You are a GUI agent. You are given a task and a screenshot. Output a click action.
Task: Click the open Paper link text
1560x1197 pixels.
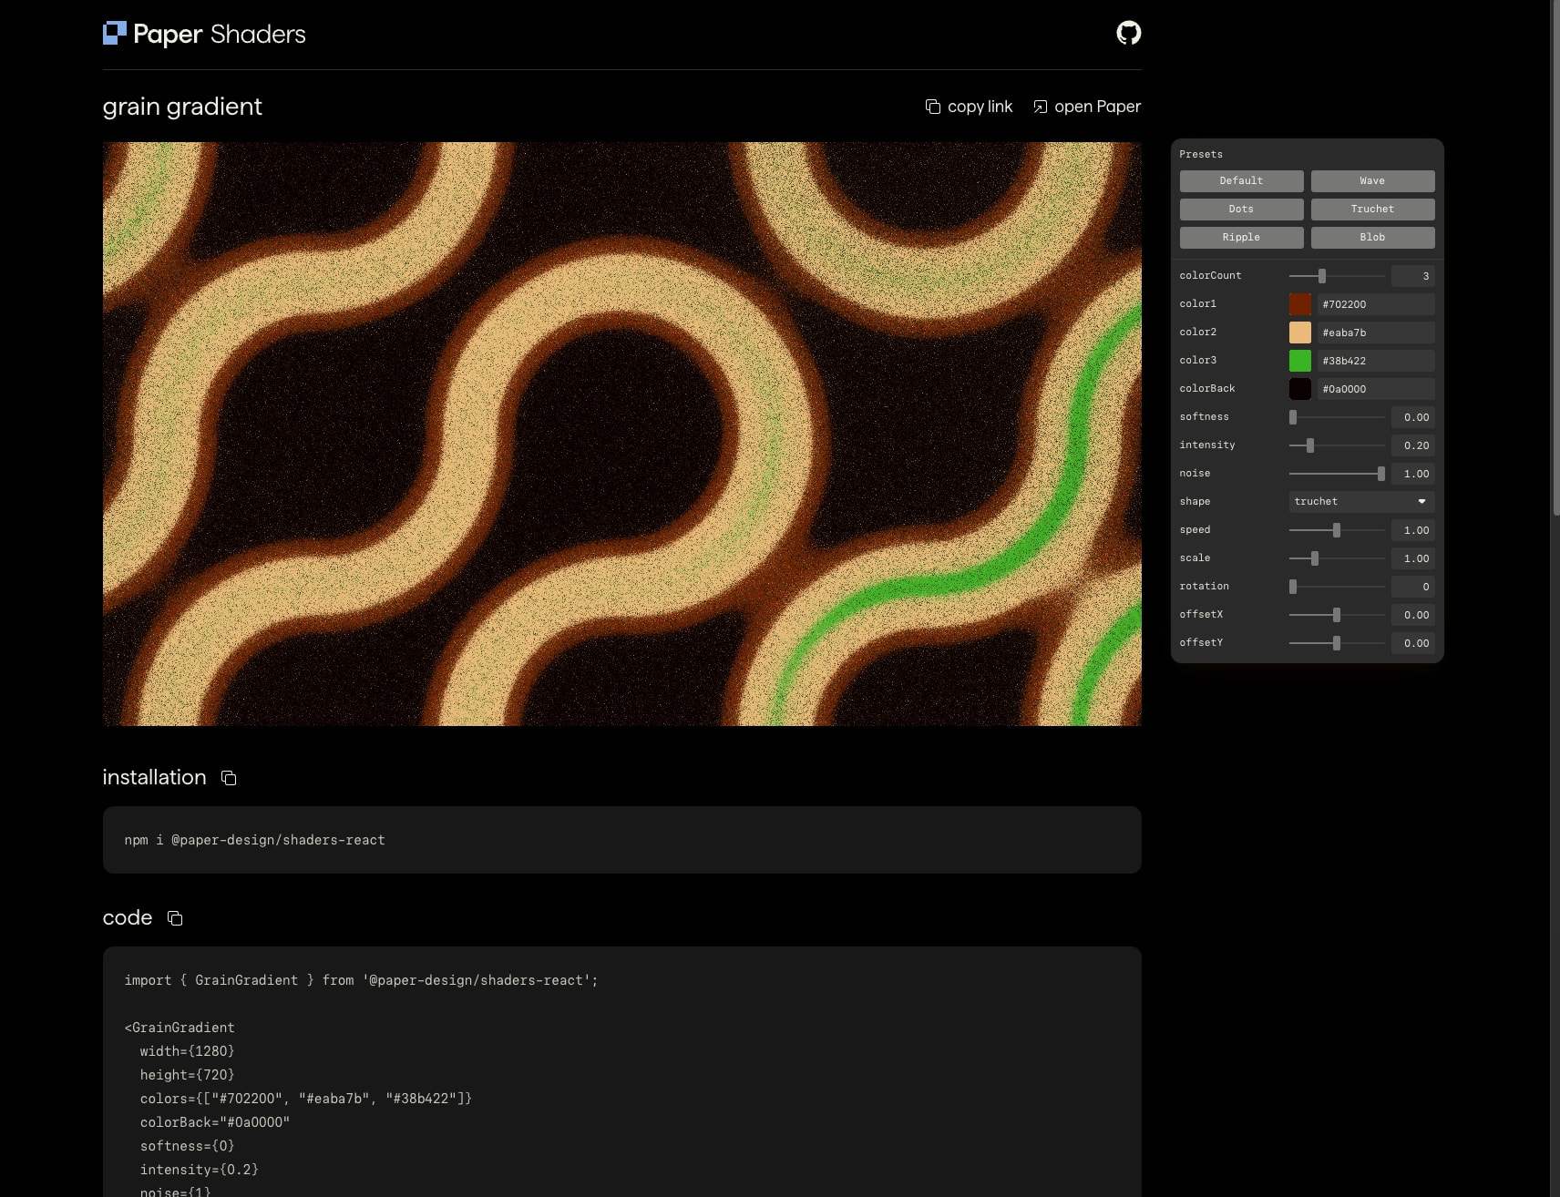tap(1097, 107)
